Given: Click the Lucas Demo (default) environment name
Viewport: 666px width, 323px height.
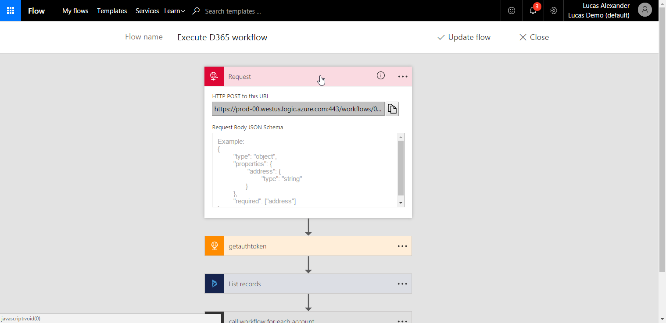Looking at the screenshot, I should [x=599, y=15].
